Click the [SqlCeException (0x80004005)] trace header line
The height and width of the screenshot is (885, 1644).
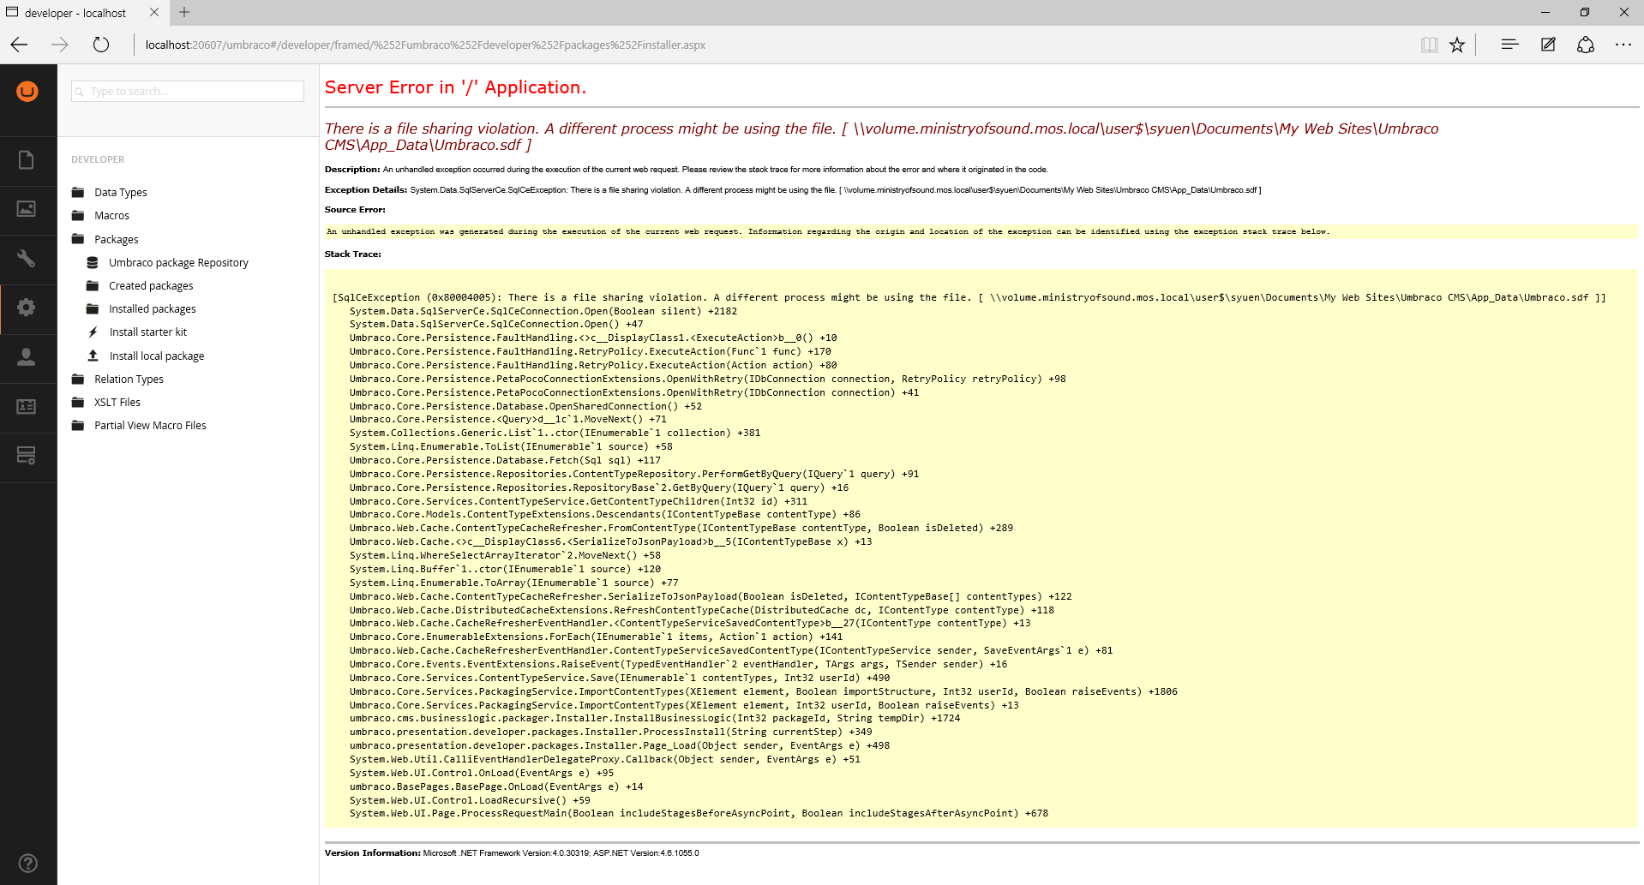tap(969, 298)
